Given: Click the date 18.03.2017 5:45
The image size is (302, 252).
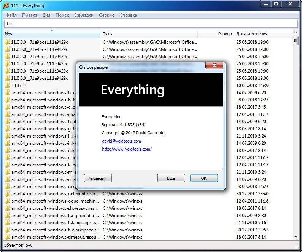Looking at the screenshot, I should (x=251, y=107).
